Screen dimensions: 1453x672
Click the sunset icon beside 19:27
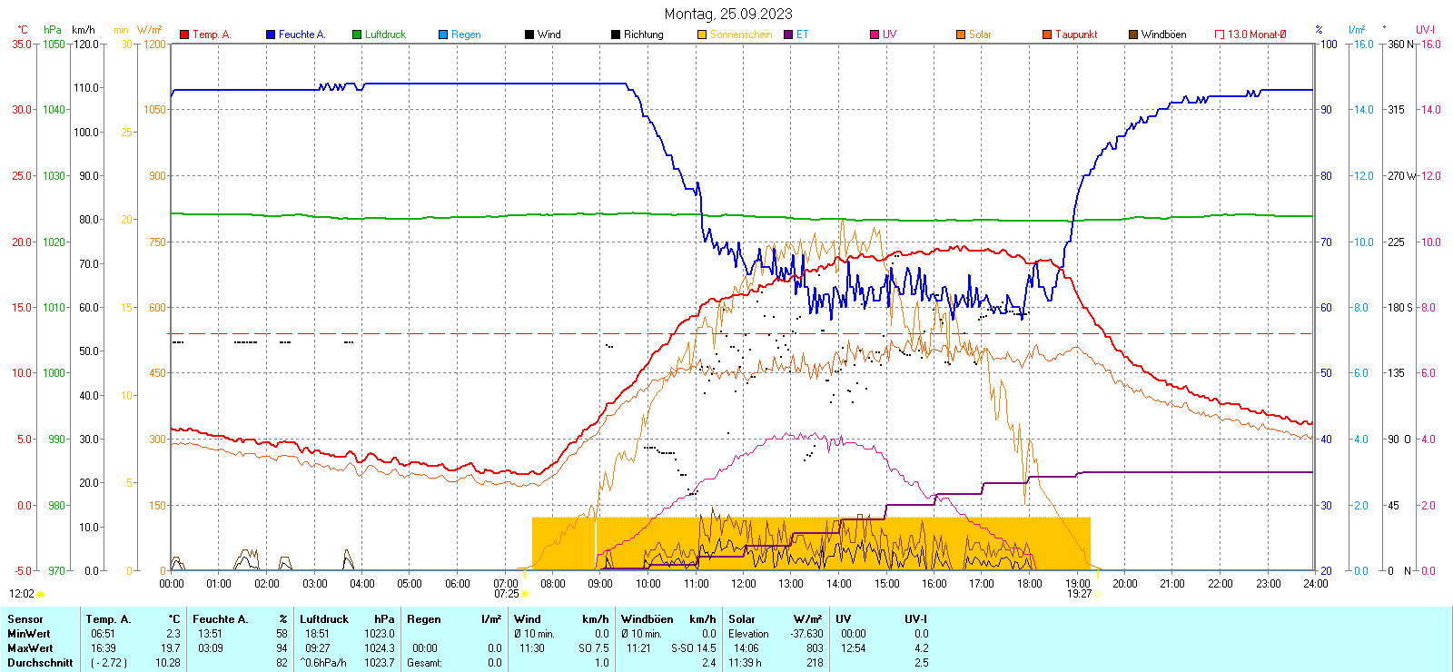[x=1097, y=594]
